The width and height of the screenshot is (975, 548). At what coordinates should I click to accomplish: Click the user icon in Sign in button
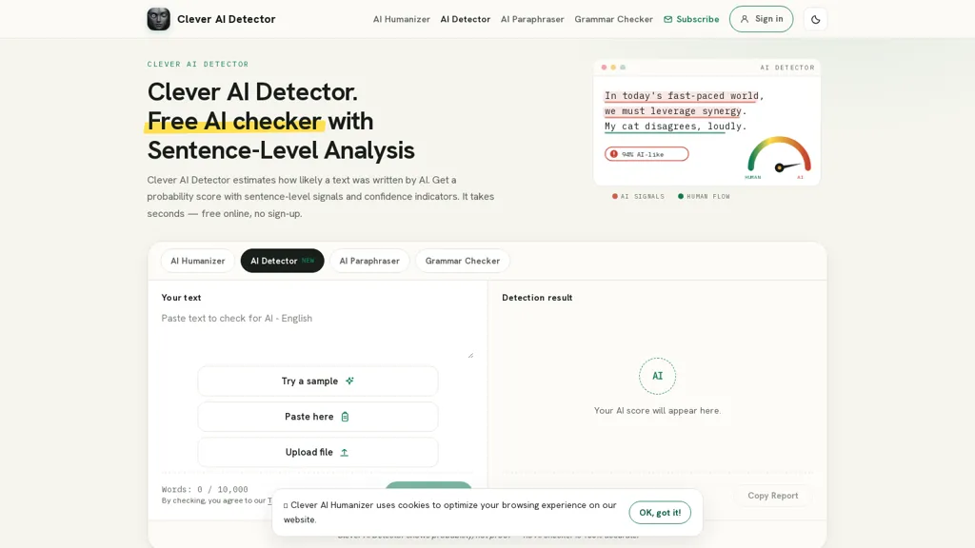point(745,19)
